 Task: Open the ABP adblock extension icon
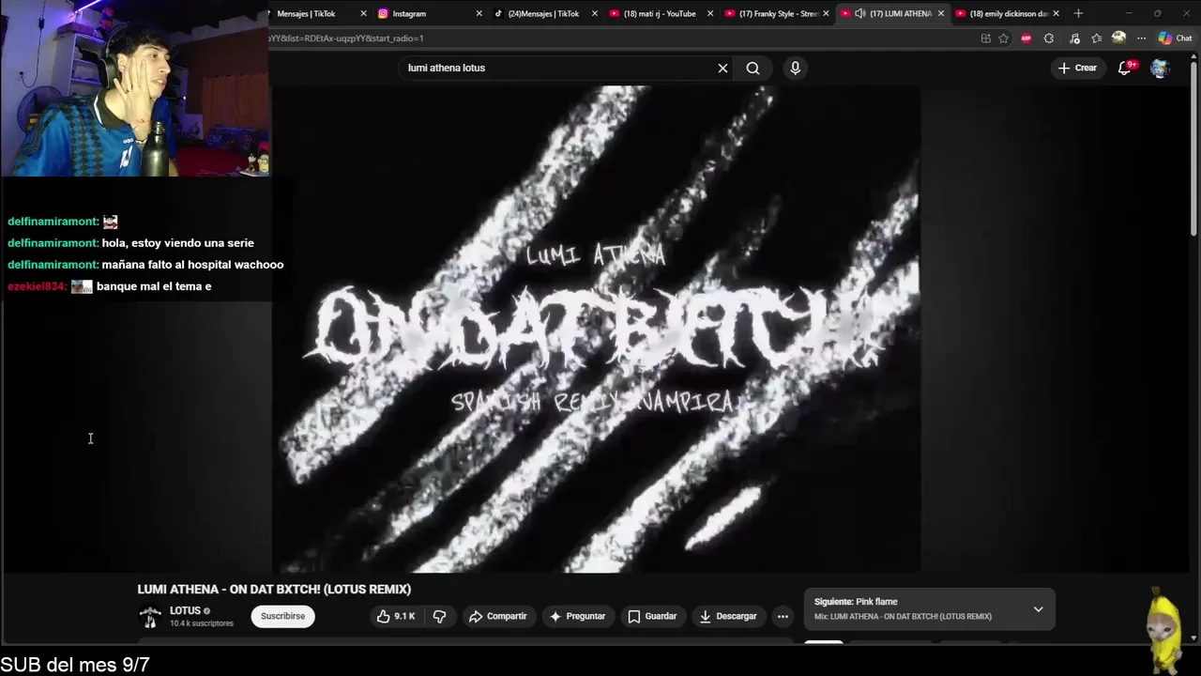click(x=1026, y=38)
